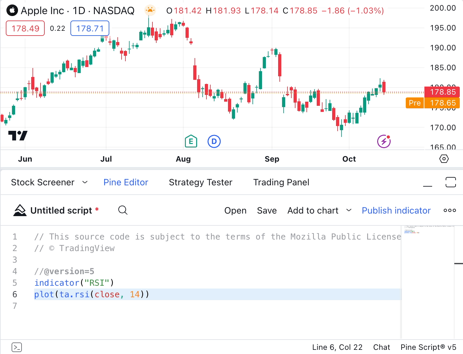Expand the Add to chart dropdown arrow
The height and width of the screenshot is (354, 463).
tap(349, 210)
